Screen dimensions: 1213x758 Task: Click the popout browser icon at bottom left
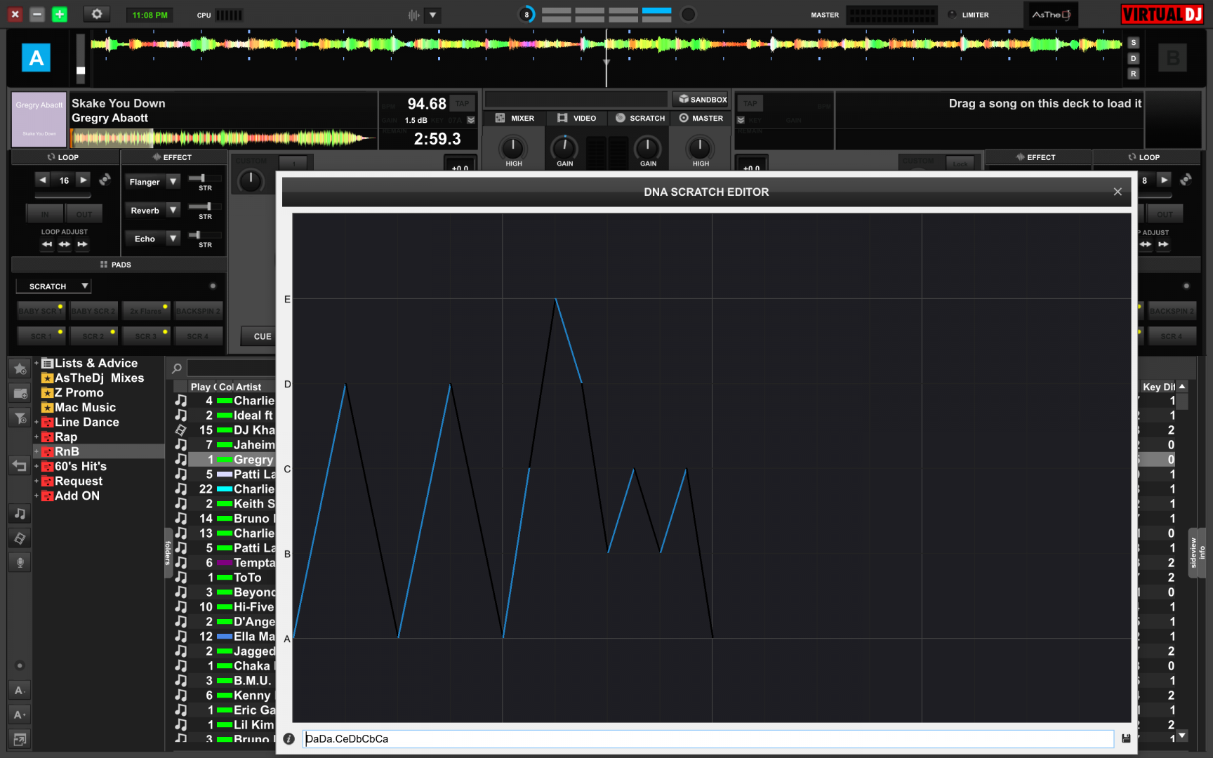(x=20, y=739)
